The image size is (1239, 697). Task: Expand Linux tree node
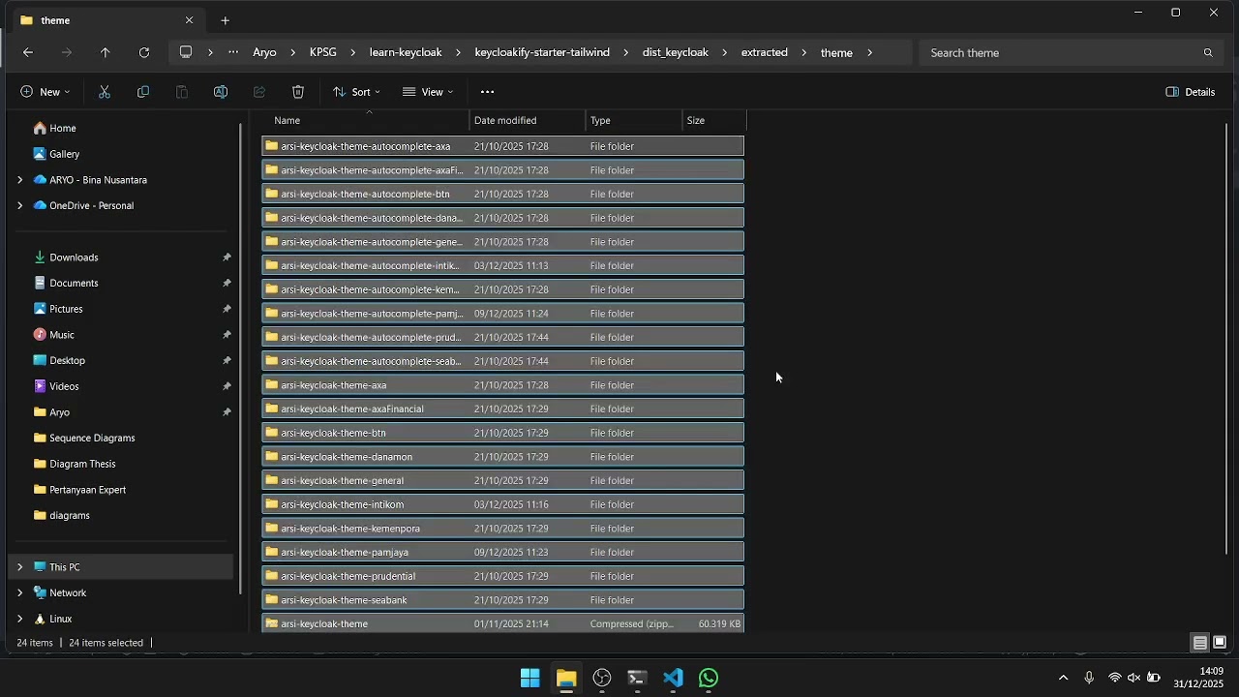tap(19, 619)
